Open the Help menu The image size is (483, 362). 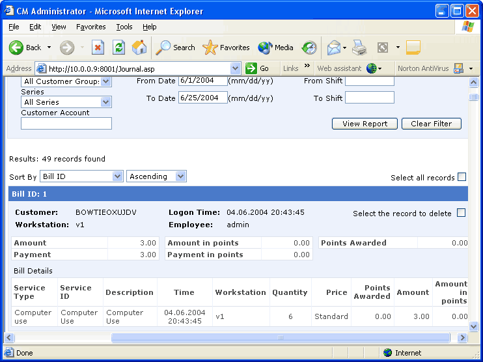click(x=150, y=27)
